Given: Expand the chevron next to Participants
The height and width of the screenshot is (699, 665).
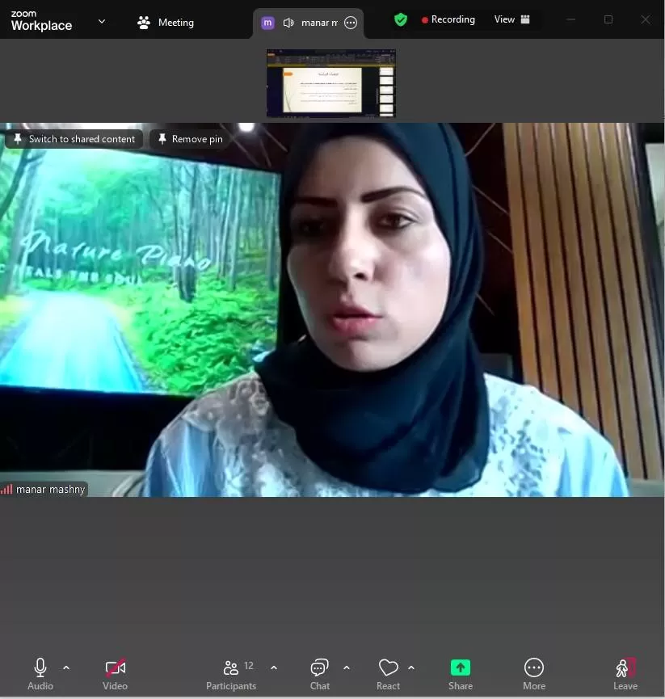Looking at the screenshot, I should click(x=274, y=667).
